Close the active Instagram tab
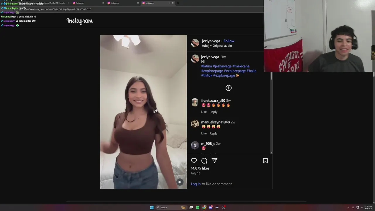 pos(173,3)
